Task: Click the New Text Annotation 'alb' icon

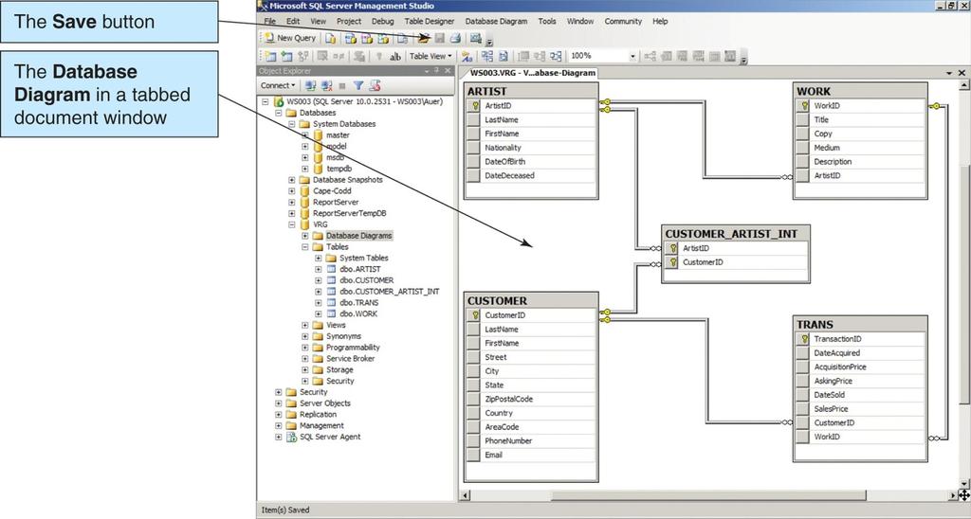Action: pyautogui.click(x=395, y=57)
